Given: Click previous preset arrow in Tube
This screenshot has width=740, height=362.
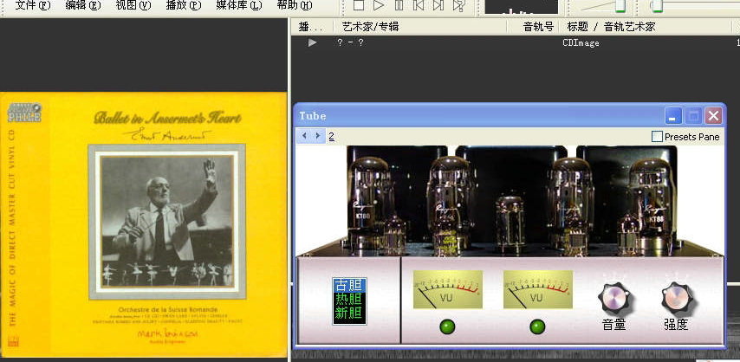Looking at the screenshot, I should tap(304, 136).
